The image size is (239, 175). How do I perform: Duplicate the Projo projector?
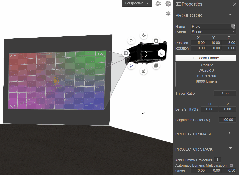[156, 41]
